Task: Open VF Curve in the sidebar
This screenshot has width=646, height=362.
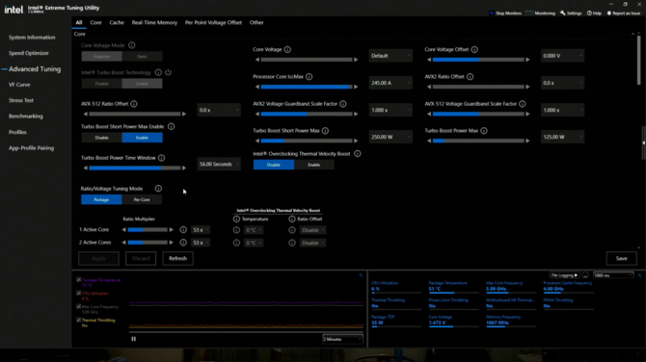Action: 19,85
